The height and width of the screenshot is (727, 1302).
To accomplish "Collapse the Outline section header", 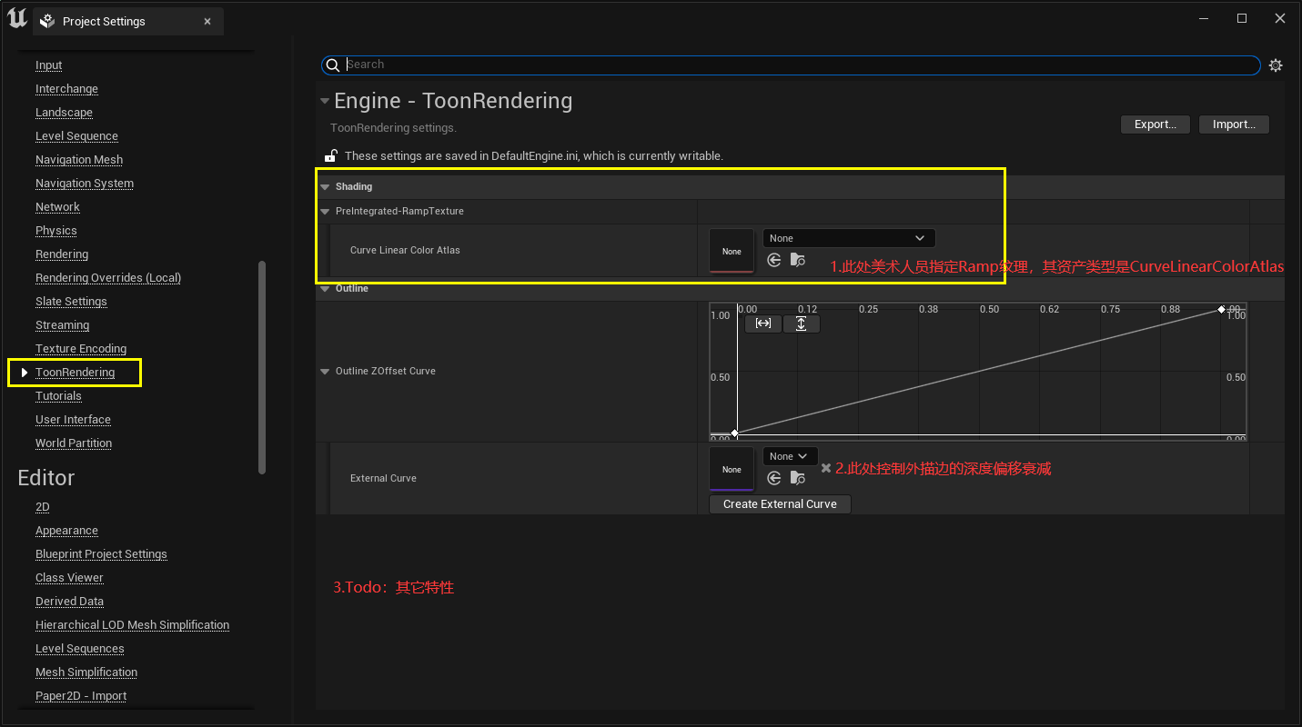I will click(x=325, y=288).
